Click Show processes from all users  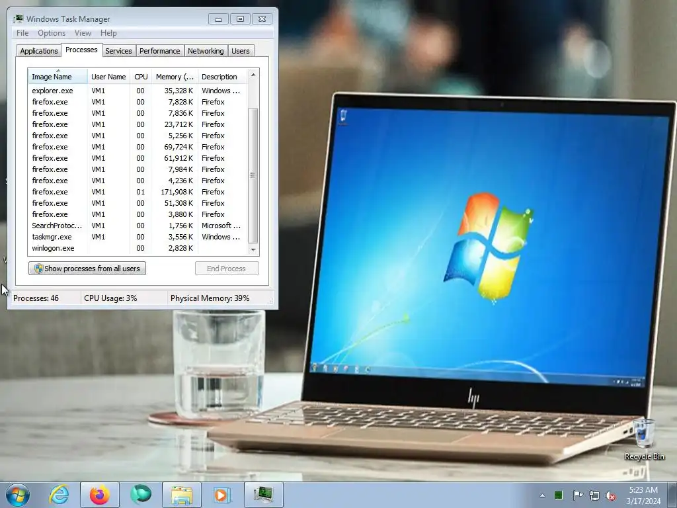tap(87, 269)
